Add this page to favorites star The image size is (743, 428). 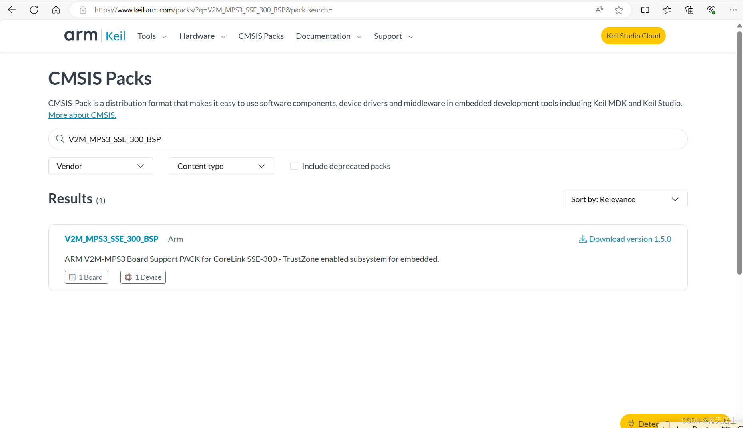(619, 10)
